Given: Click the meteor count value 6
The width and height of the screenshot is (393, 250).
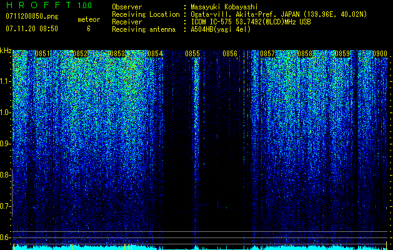Looking at the screenshot, I should tap(89, 29).
